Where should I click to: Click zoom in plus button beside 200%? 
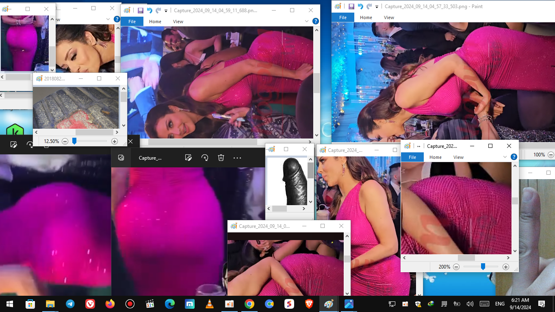(x=506, y=267)
